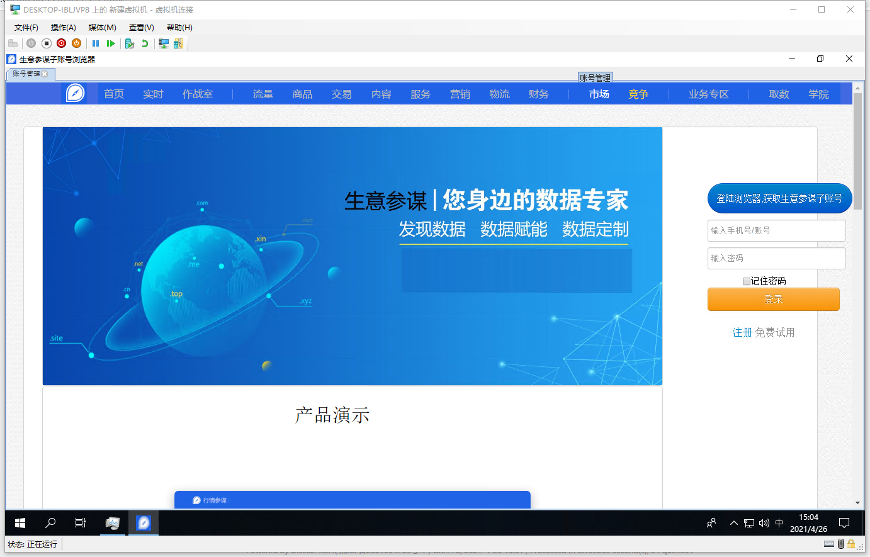Open the Windows Start menu
870x557 pixels.
click(x=20, y=522)
